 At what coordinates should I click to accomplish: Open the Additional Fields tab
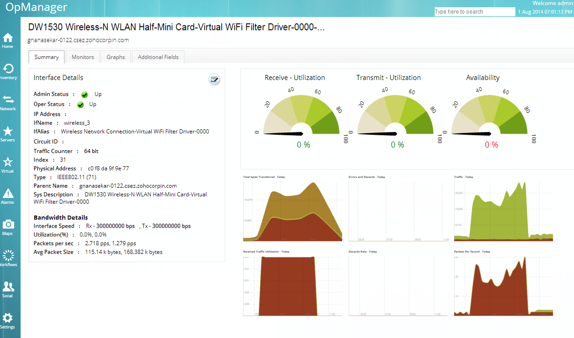point(158,57)
